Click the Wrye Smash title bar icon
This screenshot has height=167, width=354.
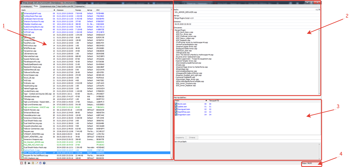(x=21, y=3)
